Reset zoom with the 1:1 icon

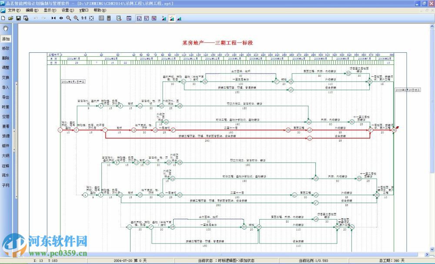coord(84,18)
